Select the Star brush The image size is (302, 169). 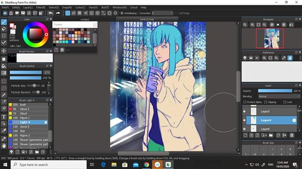click(28, 131)
